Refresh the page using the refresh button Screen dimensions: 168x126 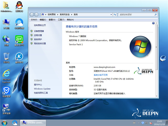click(x=115, y=14)
